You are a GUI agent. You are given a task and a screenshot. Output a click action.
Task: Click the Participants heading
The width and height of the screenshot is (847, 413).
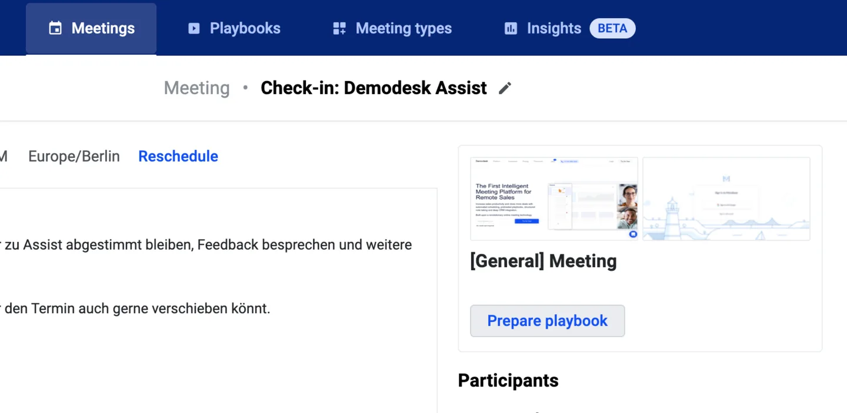508,380
